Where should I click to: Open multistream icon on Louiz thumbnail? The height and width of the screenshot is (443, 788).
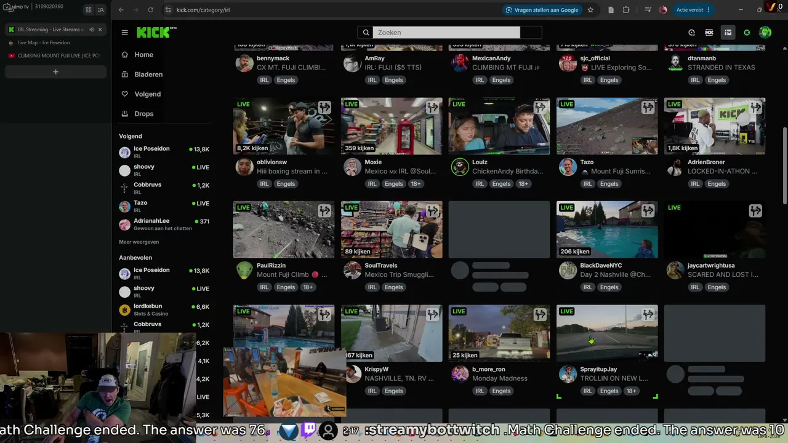[540, 108]
